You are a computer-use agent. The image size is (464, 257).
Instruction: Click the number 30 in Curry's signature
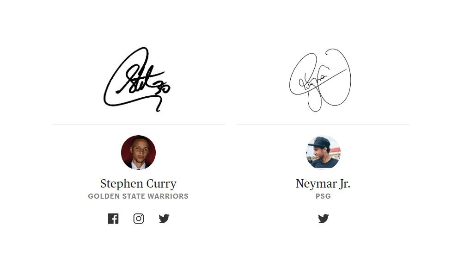click(164, 87)
